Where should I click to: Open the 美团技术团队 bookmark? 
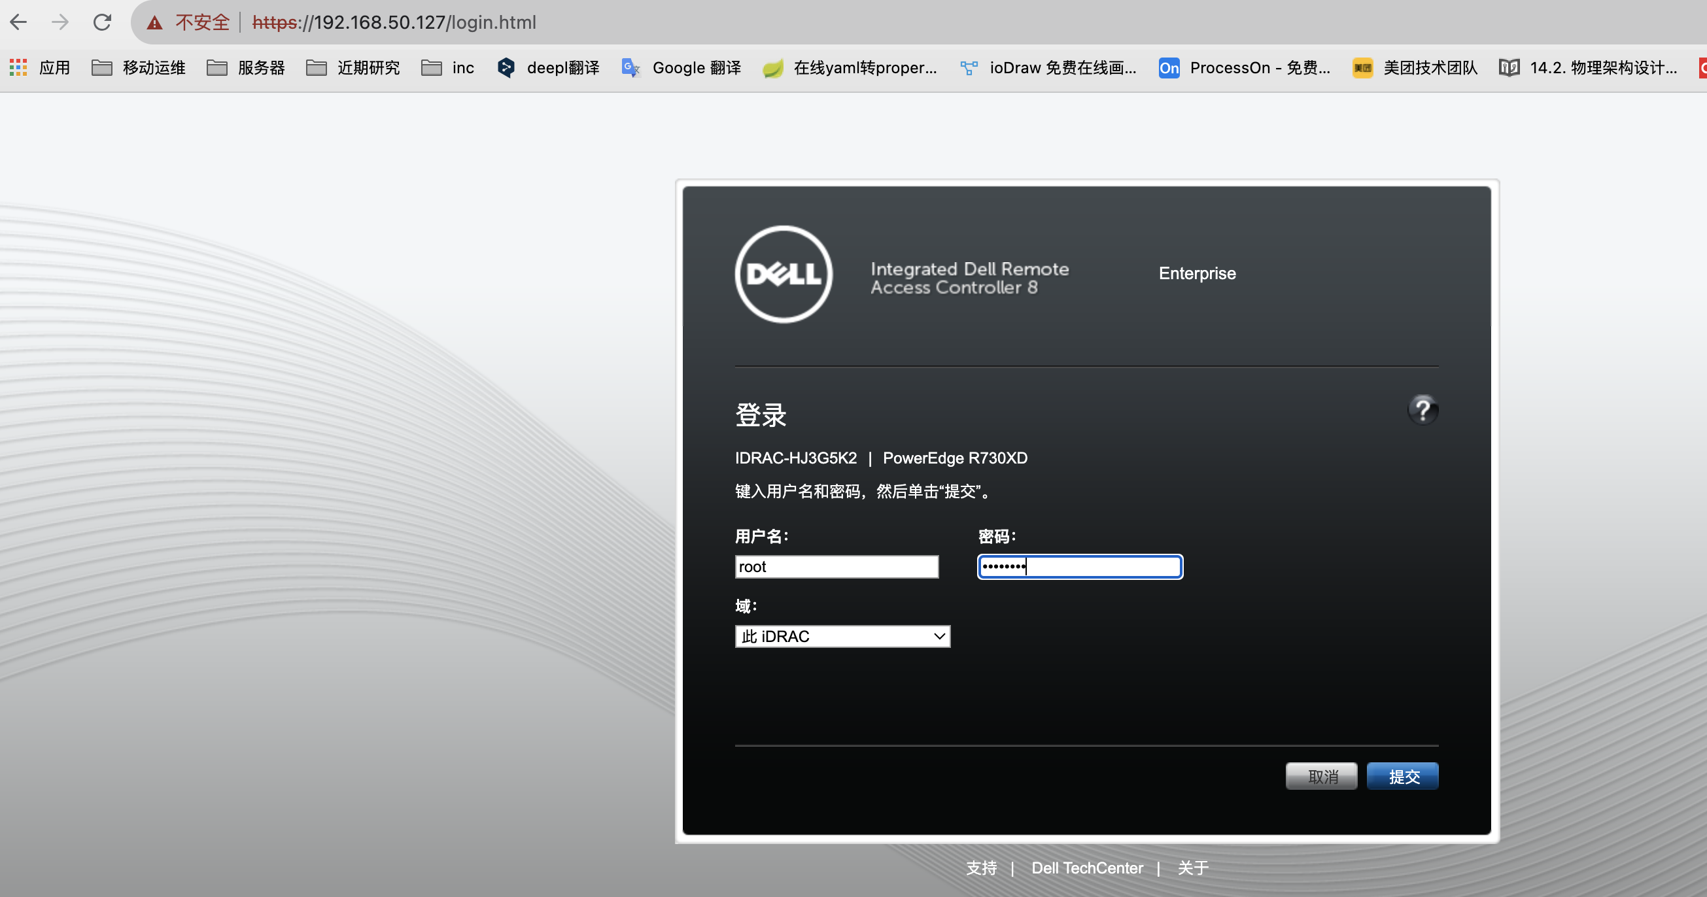click(1415, 67)
